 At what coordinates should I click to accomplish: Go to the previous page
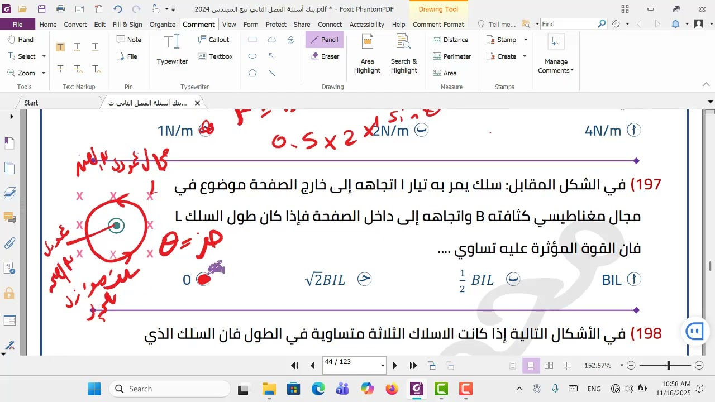[313, 366]
